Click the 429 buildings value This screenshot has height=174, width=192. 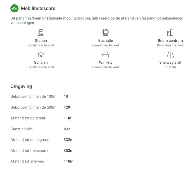click(x=67, y=107)
